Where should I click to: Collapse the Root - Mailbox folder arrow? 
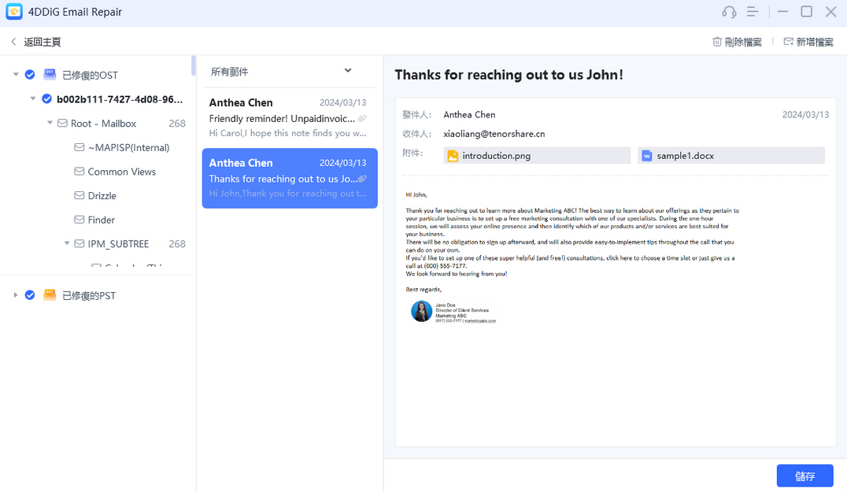tap(50, 123)
